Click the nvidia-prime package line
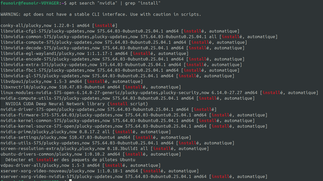 pos(85,132)
